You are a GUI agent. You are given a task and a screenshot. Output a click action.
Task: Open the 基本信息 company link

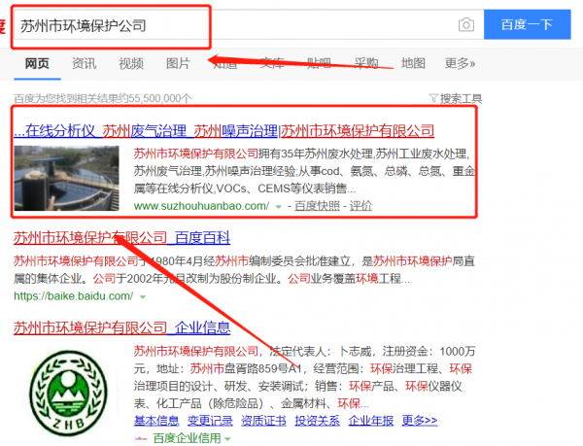click(x=155, y=421)
